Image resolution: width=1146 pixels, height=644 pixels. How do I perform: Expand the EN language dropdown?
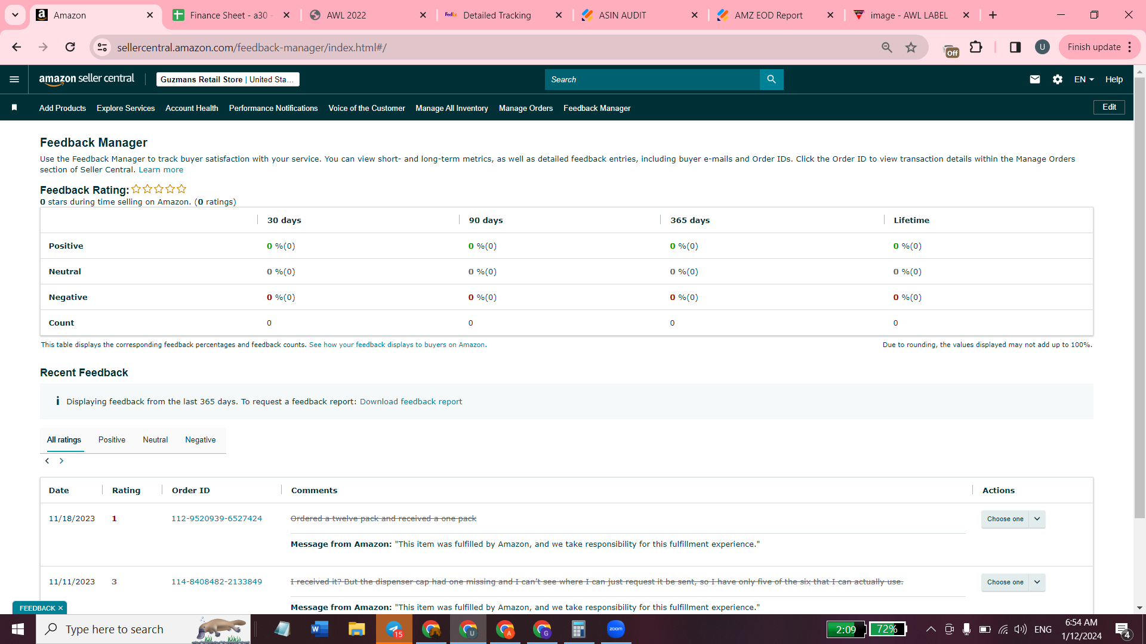(x=1084, y=79)
